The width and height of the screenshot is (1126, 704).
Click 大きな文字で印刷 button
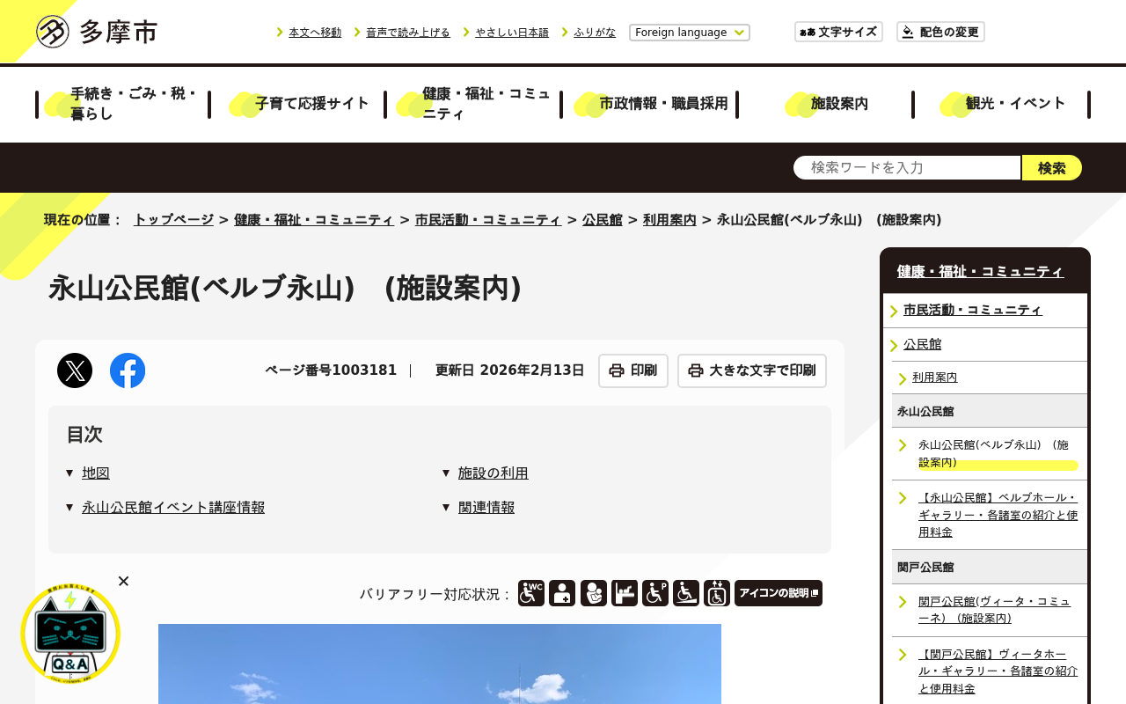752,370
